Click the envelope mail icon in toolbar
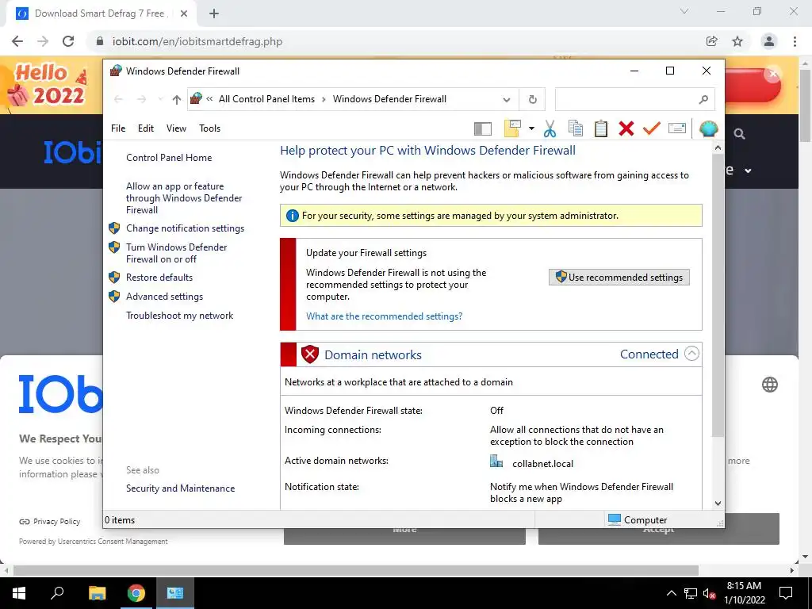812x609 pixels. [677, 128]
